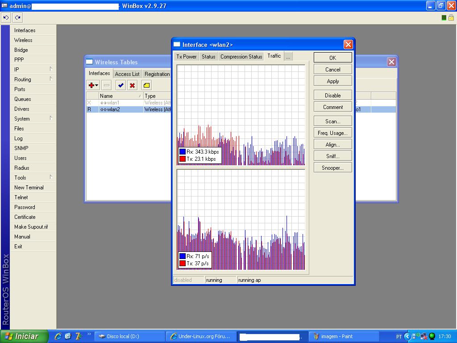Image resolution: width=457 pixels, height=343 pixels.
Task: Open the Wireless menu item
Action: point(33,40)
